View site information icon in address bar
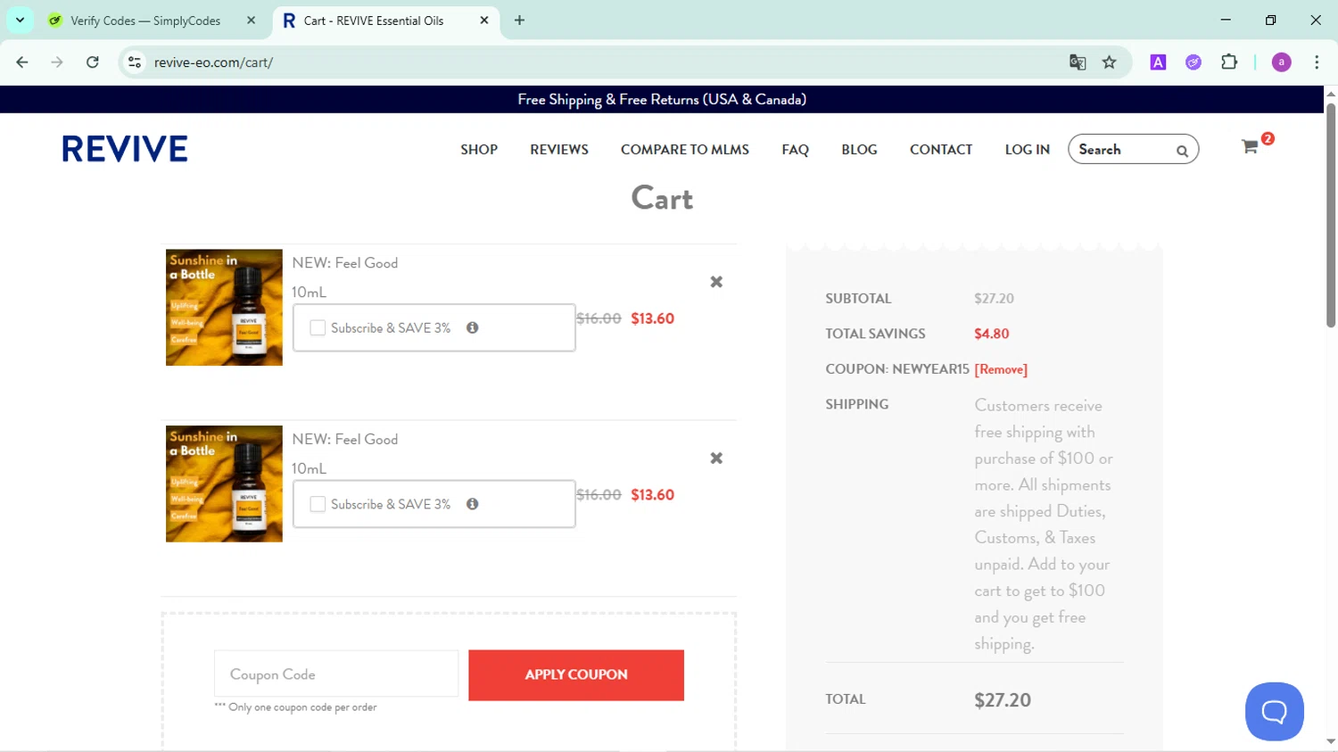 [135, 62]
